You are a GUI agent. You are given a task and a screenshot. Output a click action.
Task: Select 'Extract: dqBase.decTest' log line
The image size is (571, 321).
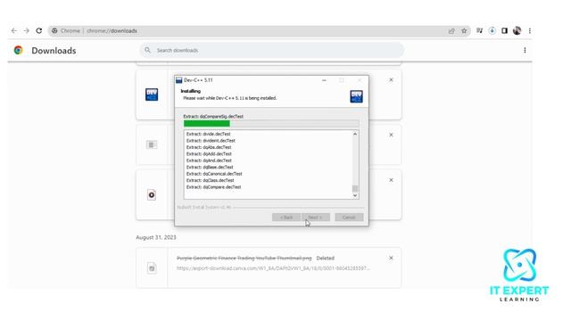[x=210, y=167]
